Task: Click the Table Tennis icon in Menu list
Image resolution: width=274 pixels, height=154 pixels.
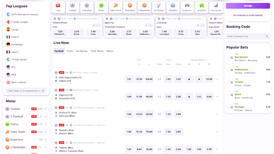Action: pyautogui.click(x=7, y=132)
